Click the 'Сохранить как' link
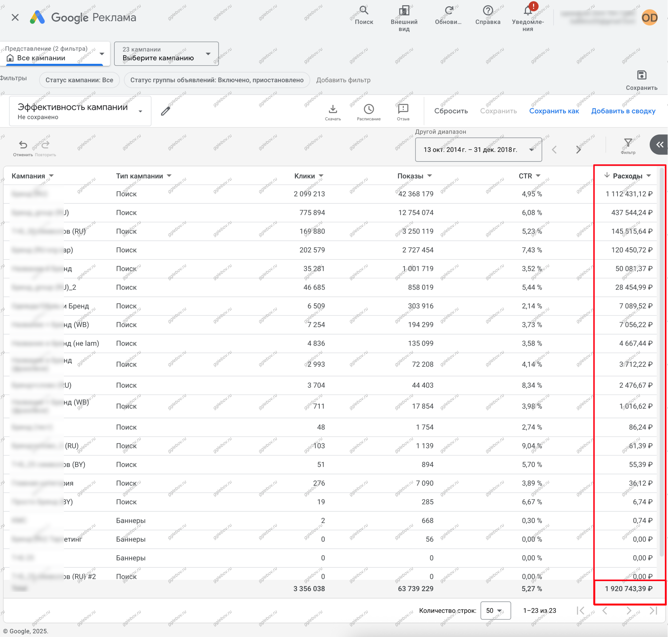Viewport: 668px width, 637px height. (554, 111)
